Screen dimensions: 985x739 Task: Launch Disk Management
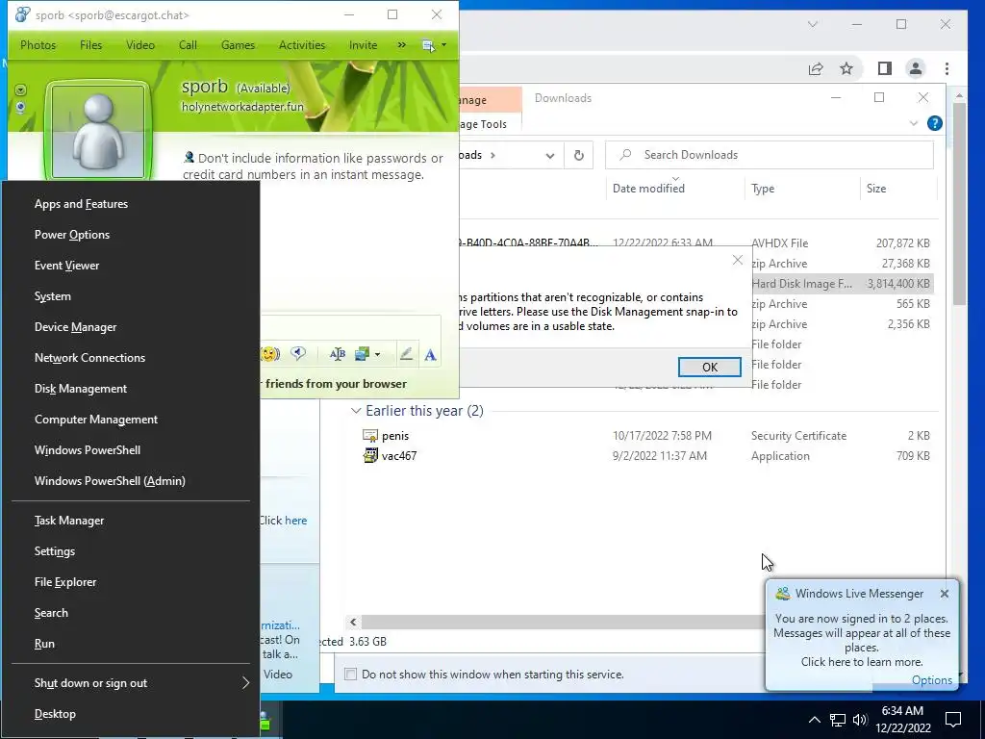click(81, 389)
